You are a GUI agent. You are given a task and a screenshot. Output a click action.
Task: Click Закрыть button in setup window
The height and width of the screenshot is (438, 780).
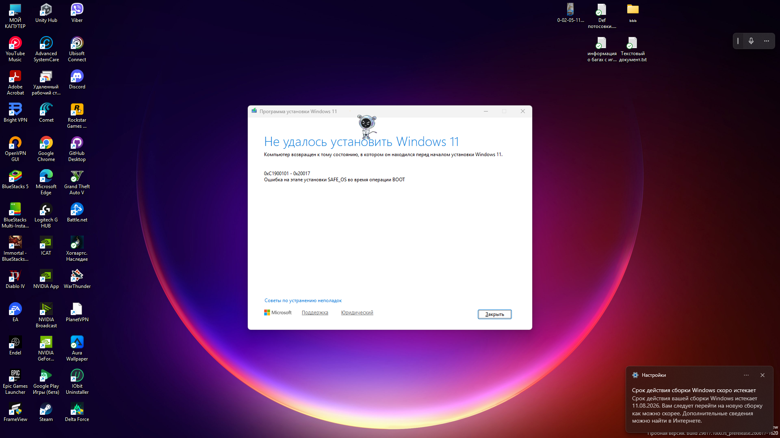click(x=494, y=314)
